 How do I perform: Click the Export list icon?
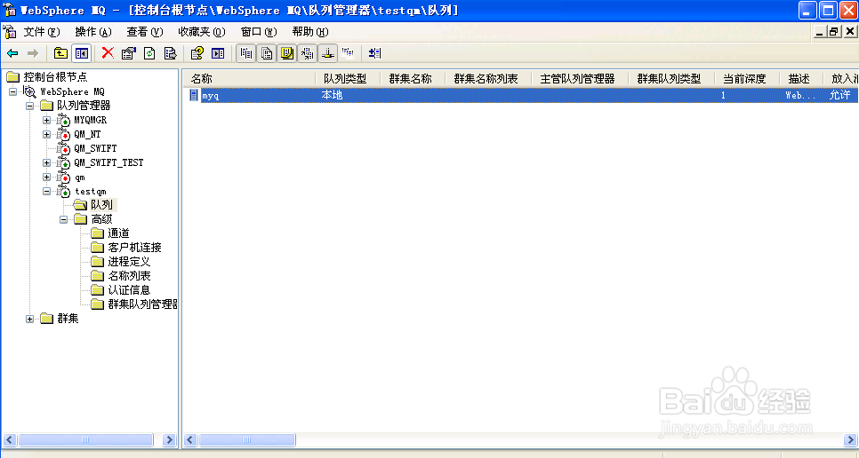tap(171, 53)
